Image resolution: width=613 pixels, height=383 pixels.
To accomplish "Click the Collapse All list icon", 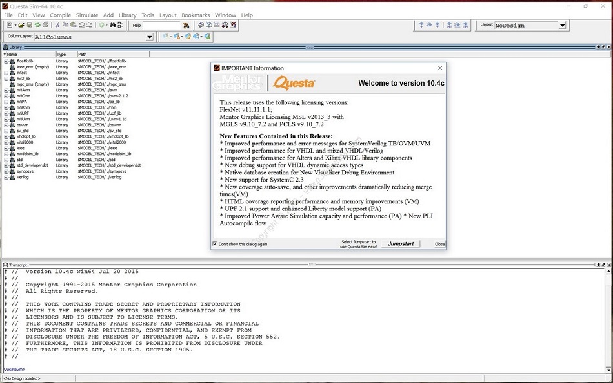I will pos(121,25).
